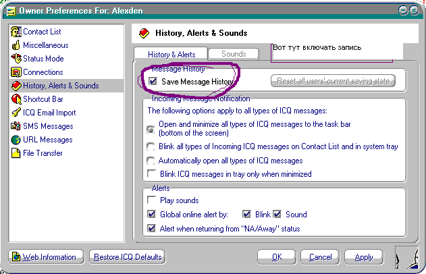Click the Contact List icon in sidebar
Screen dimensions: 426x274
[x=16, y=32]
